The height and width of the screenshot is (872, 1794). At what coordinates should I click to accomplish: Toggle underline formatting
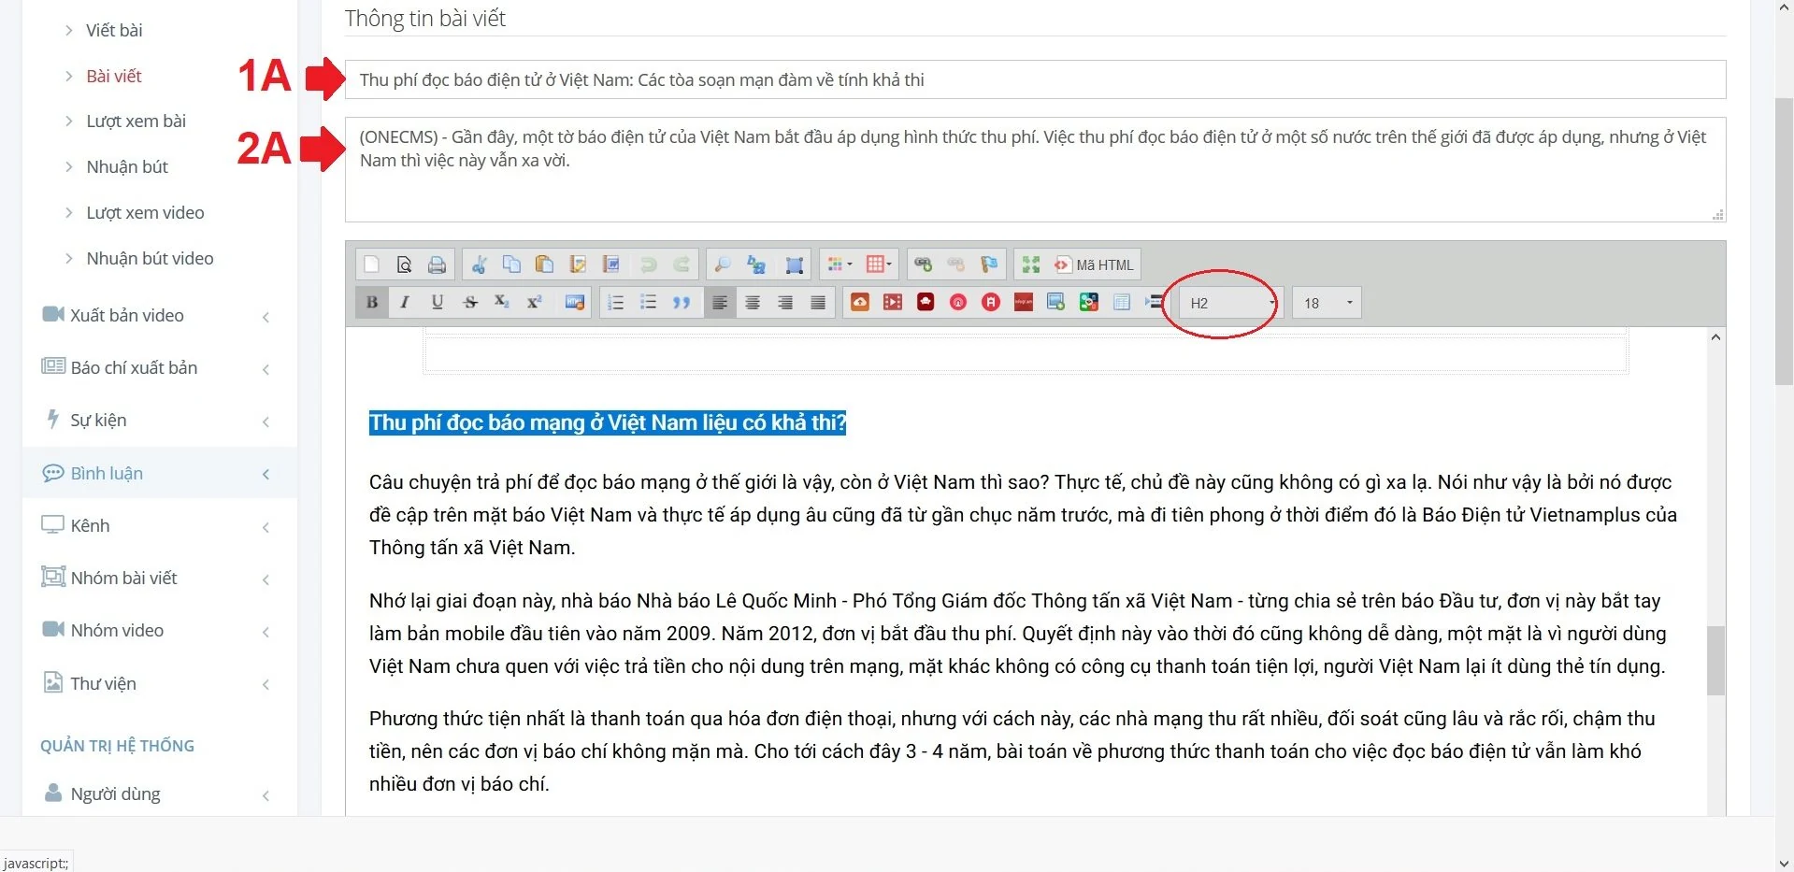[437, 302]
